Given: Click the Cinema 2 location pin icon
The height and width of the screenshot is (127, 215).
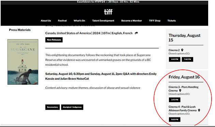Looking at the screenshot, I should pos(182,50).
